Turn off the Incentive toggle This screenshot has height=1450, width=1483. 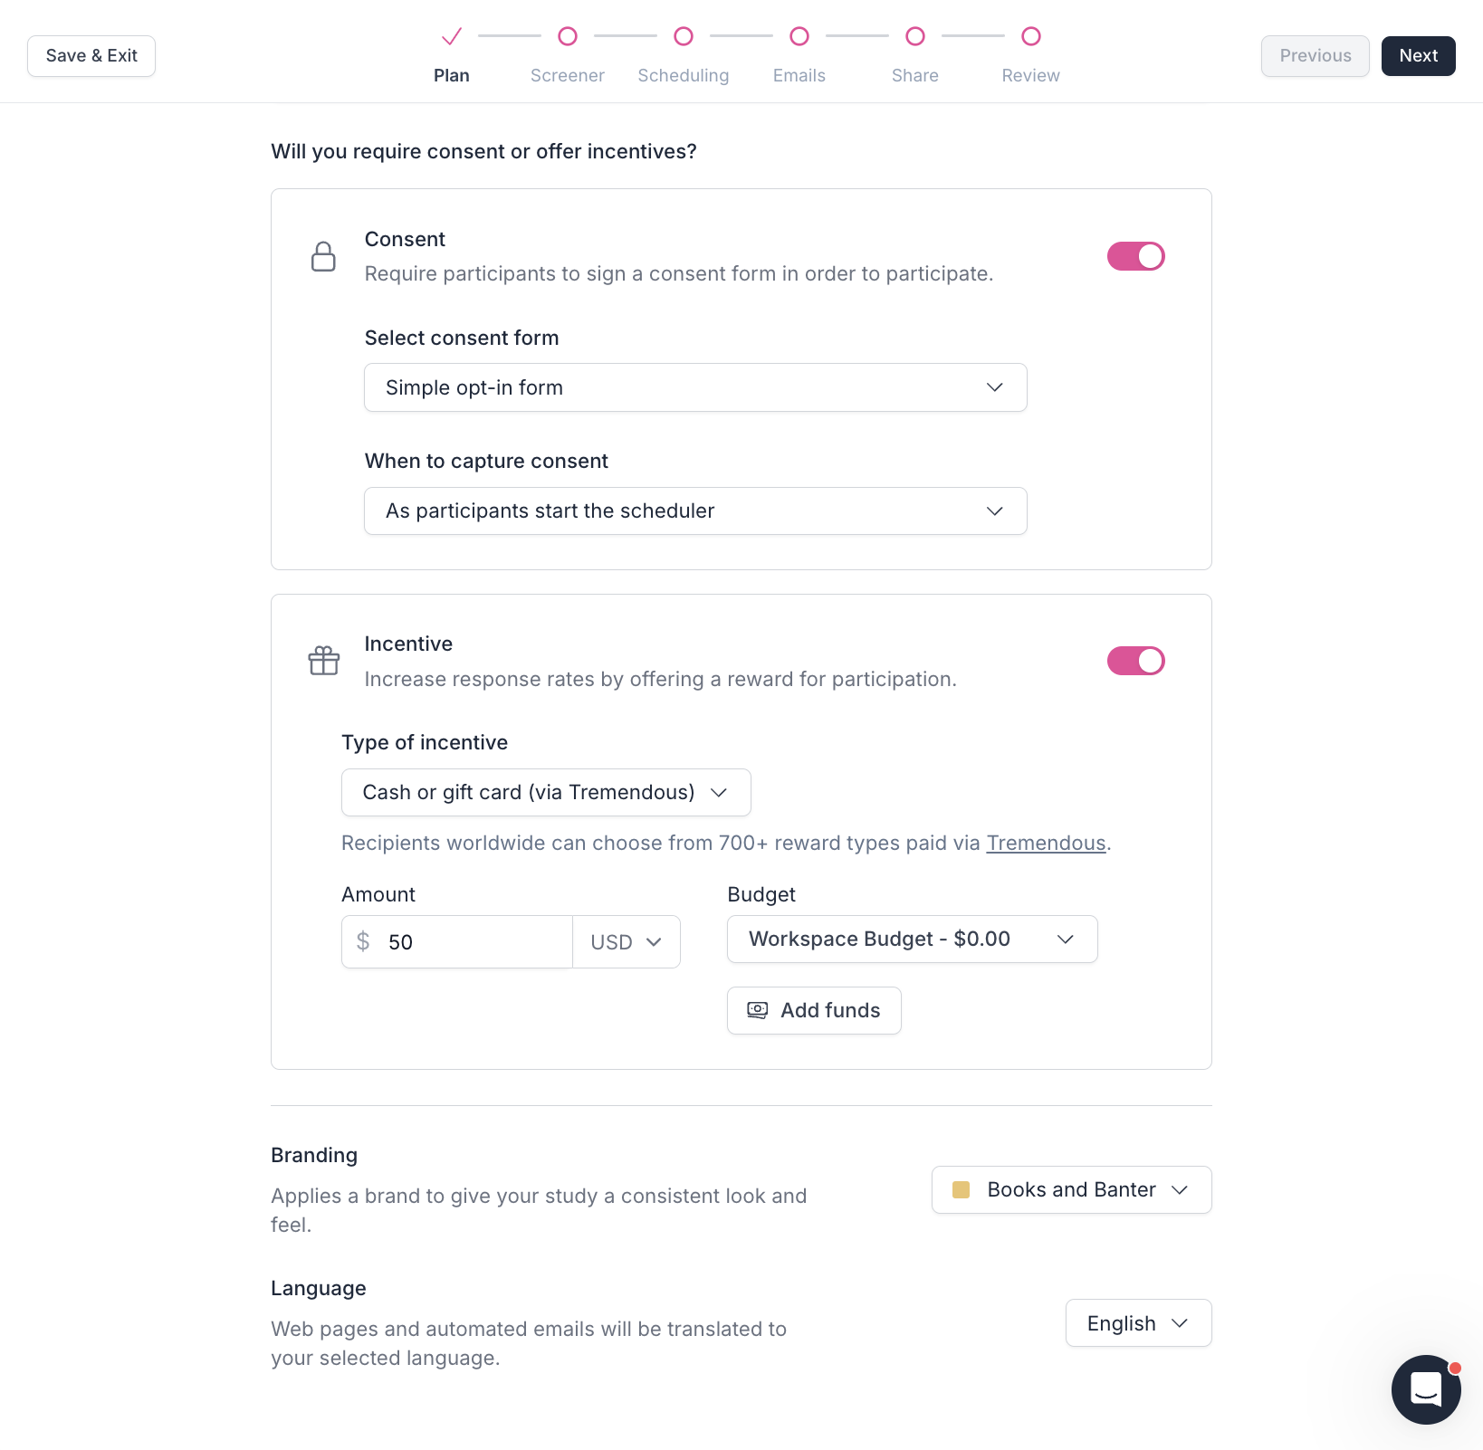[1135, 661]
